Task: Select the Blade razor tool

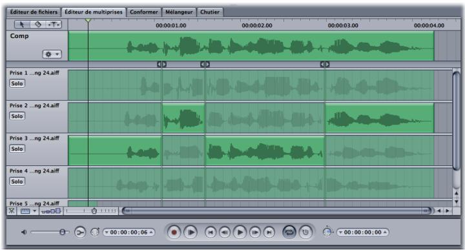Action: click(x=38, y=25)
